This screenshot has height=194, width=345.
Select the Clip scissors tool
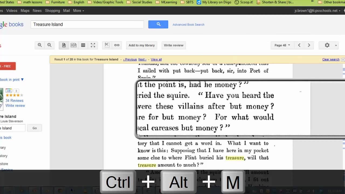coord(107,45)
